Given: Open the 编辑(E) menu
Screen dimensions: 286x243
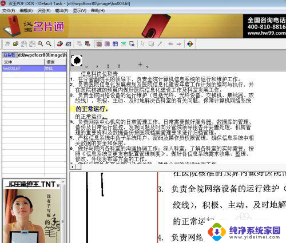Looking at the screenshot, I should point(26,11).
